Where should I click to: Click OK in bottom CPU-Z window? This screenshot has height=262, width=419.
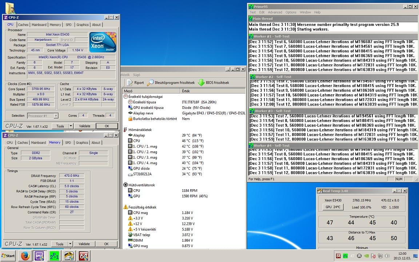point(106,244)
